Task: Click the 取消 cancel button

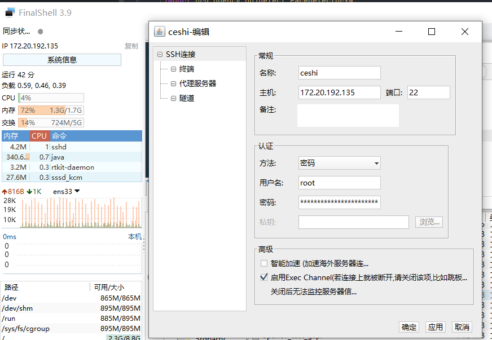Action: point(462,327)
